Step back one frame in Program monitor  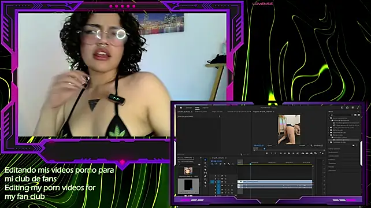[x=285, y=153]
